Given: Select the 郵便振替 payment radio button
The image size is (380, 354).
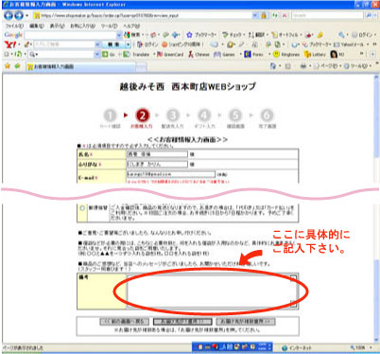Looking at the screenshot, I should [82, 208].
